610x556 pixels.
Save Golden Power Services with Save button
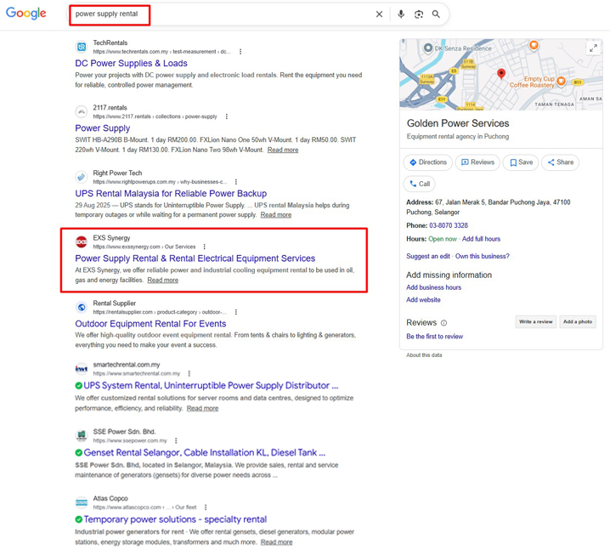(521, 162)
